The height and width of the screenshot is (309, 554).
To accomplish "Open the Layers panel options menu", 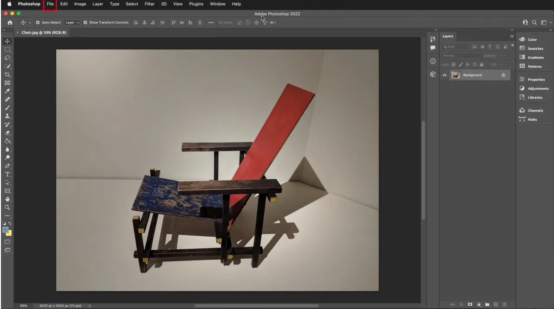I will click(x=512, y=36).
